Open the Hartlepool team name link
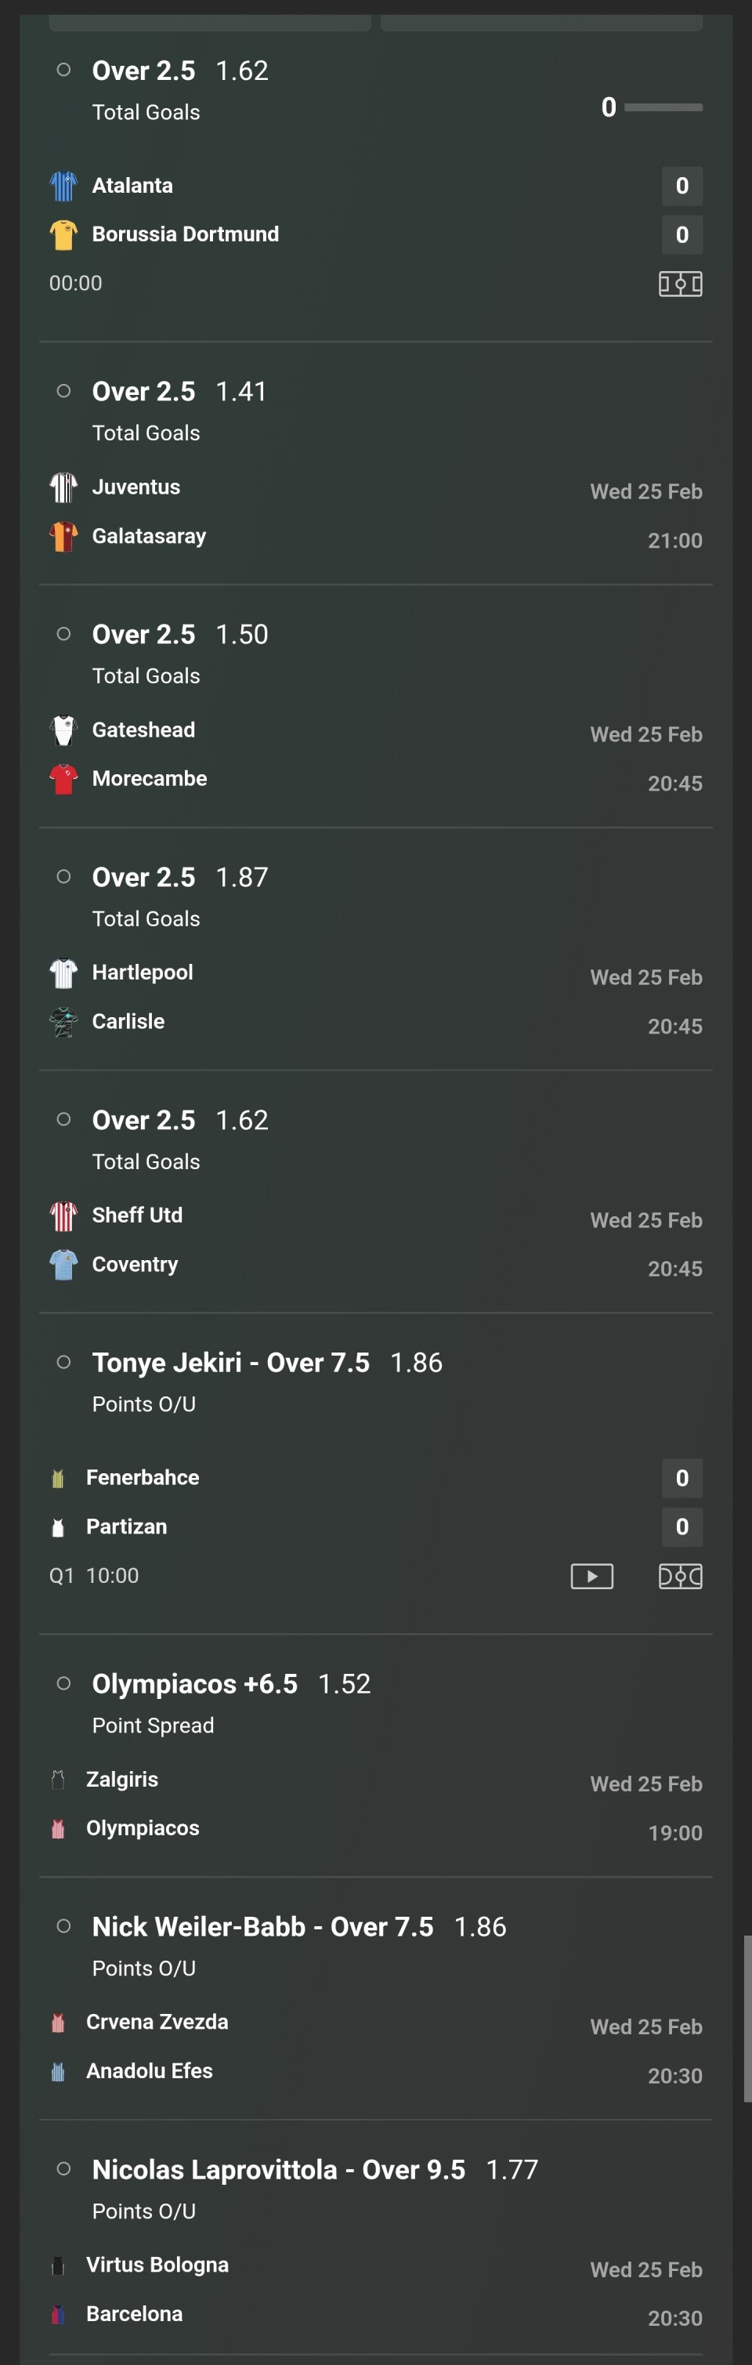The image size is (752, 2365). point(143,972)
